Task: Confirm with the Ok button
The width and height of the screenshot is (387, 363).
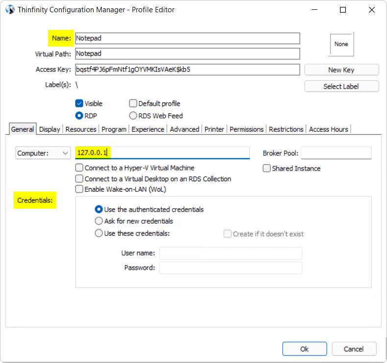Action: click(x=305, y=349)
